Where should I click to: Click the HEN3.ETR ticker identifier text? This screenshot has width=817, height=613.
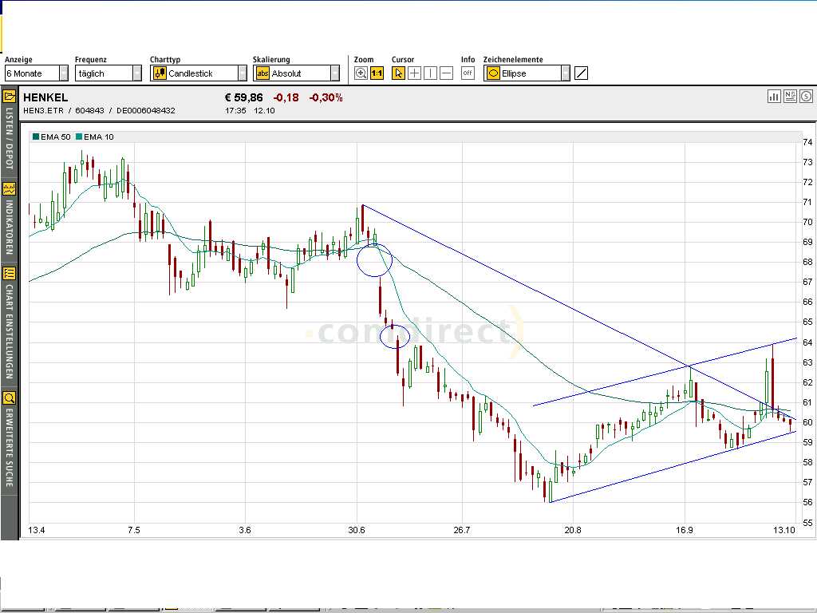(43, 110)
